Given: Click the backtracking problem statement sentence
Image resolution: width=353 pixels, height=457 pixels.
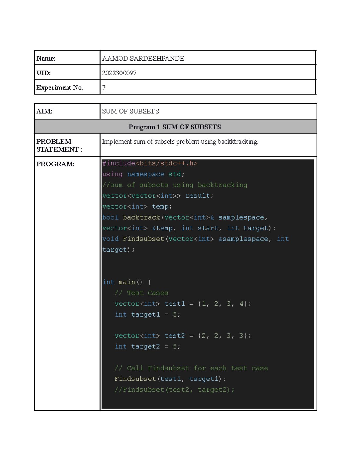Looking at the screenshot, I should pyautogui.click(x=180, y=142).
